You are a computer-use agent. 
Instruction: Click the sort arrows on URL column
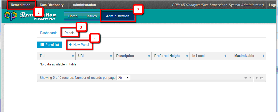coord(111,56)
